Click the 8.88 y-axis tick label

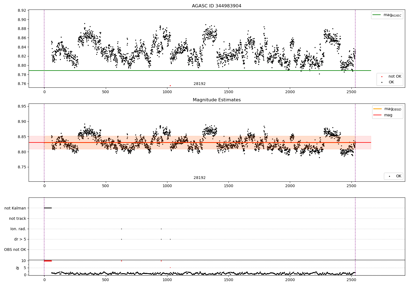pyautogui.click(x=22, y=29)
